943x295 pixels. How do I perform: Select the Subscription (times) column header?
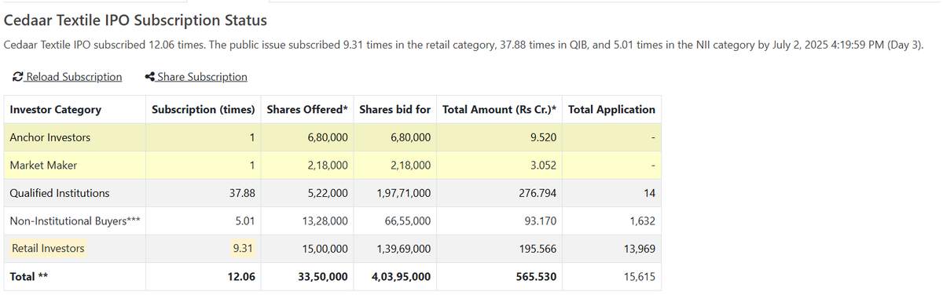[x=204, y=110]
